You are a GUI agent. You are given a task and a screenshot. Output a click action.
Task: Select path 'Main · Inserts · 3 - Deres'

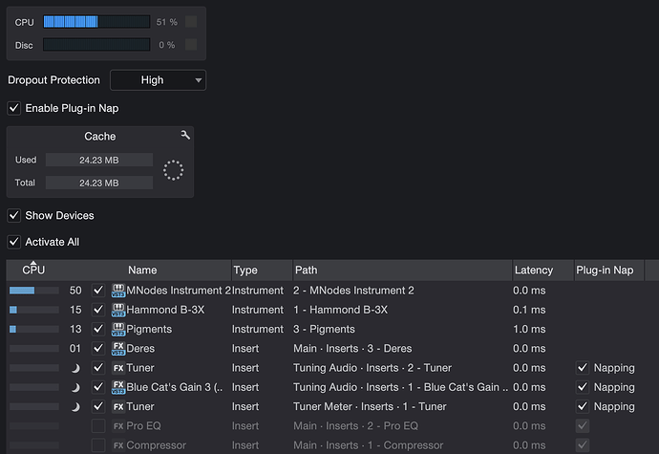(x=352, y=349)
